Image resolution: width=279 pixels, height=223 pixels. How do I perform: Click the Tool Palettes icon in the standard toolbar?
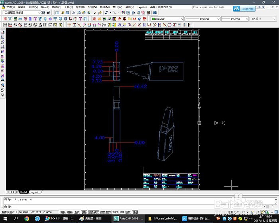[x=134, y=13]
